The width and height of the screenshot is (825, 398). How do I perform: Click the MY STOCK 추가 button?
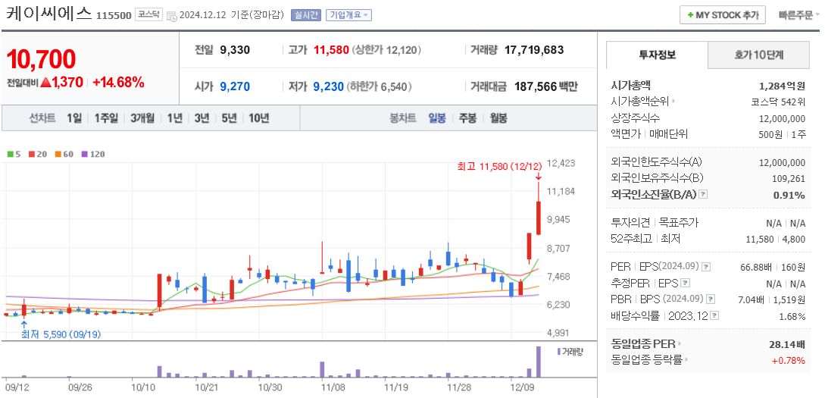(x=723, y=15)
